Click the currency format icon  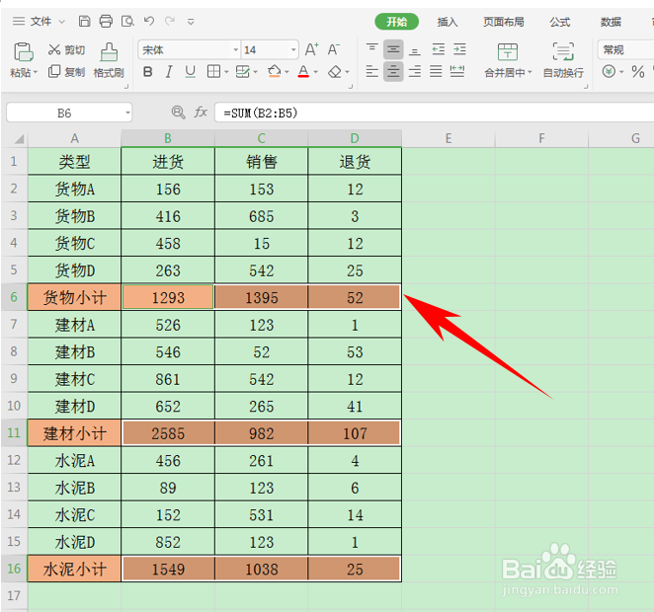pos(609,72)
